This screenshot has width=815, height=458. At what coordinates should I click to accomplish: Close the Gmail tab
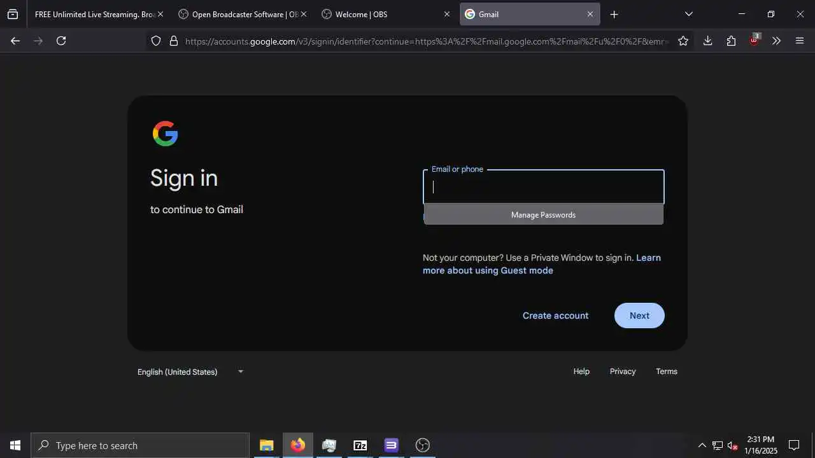click(590, 14)
